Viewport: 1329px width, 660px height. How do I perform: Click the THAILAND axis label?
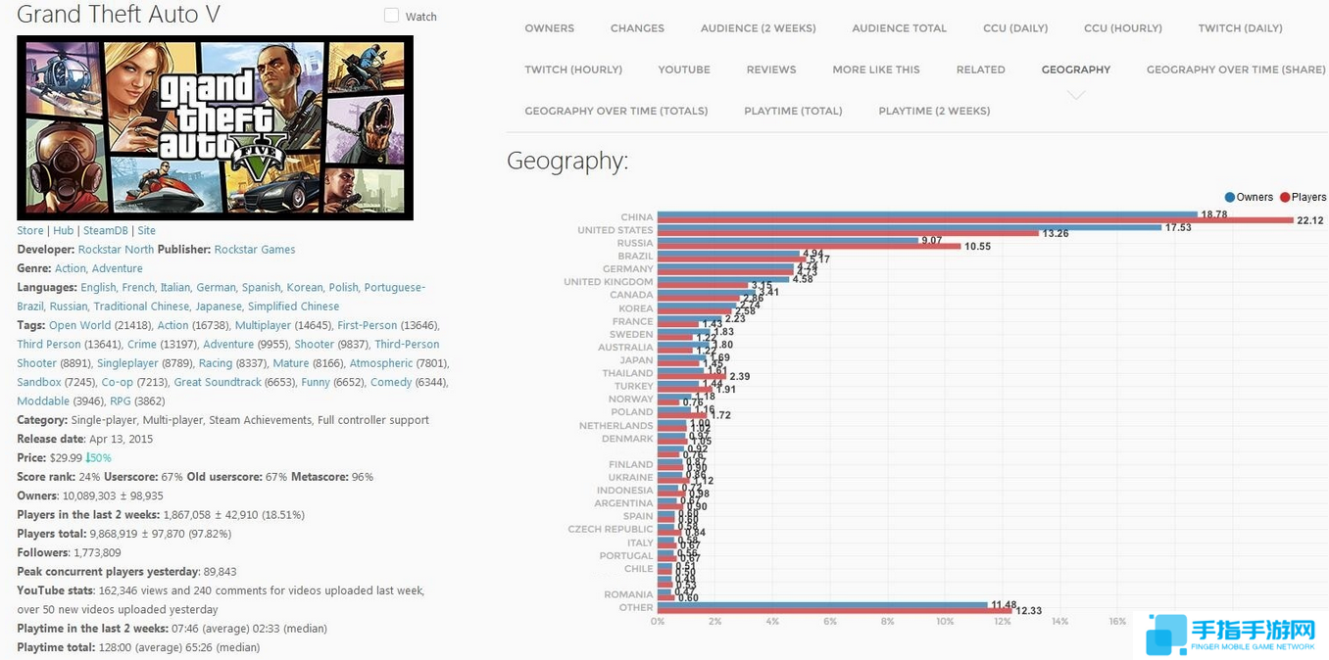point(627,373)
